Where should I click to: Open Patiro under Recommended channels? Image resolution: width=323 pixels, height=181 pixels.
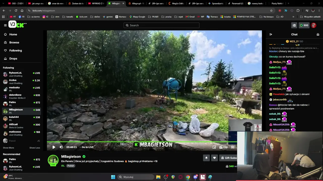tap(21, 161)
